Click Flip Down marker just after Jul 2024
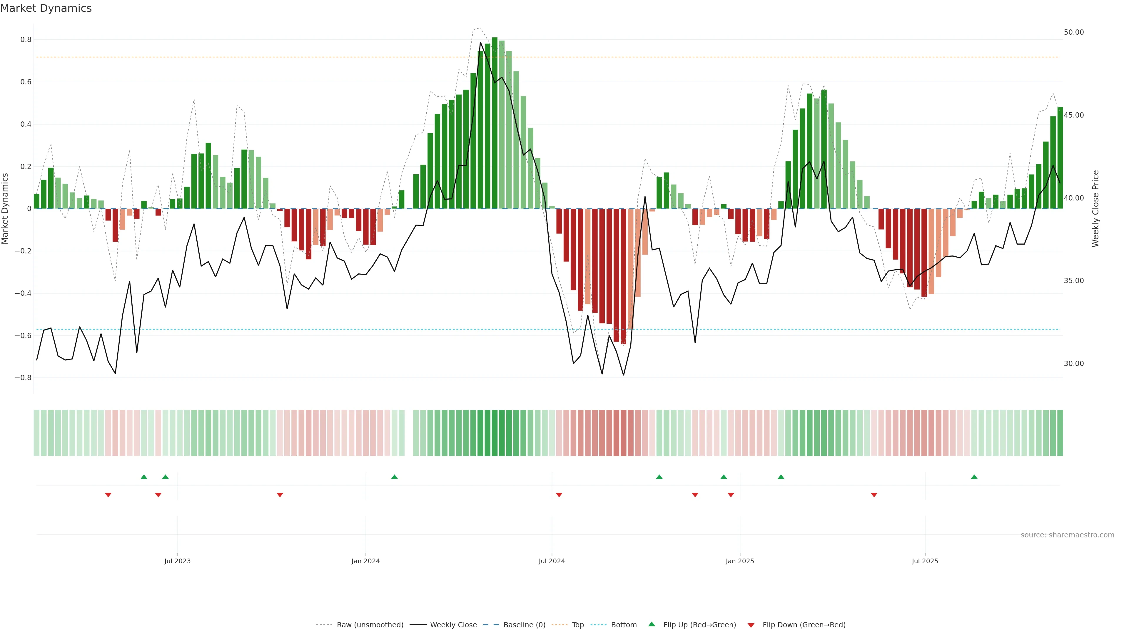The image size is (1129, 635). (559, 495)
